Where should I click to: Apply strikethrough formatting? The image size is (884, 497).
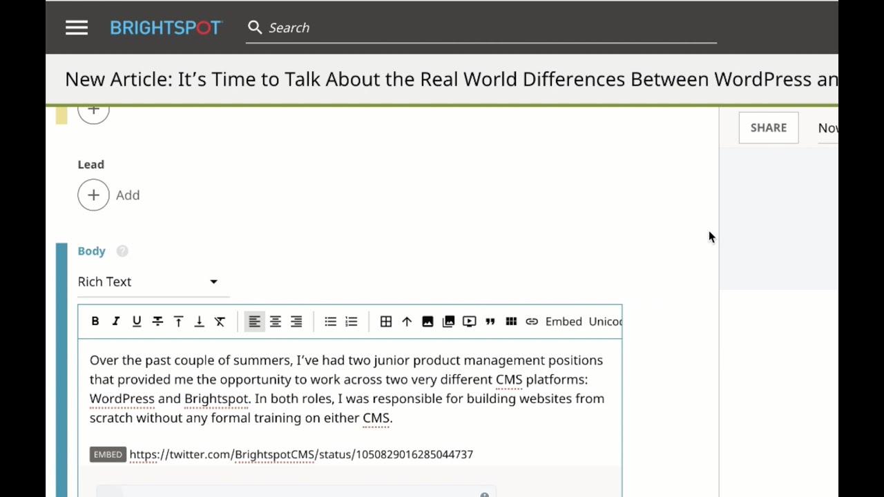[x=157, y=322]
